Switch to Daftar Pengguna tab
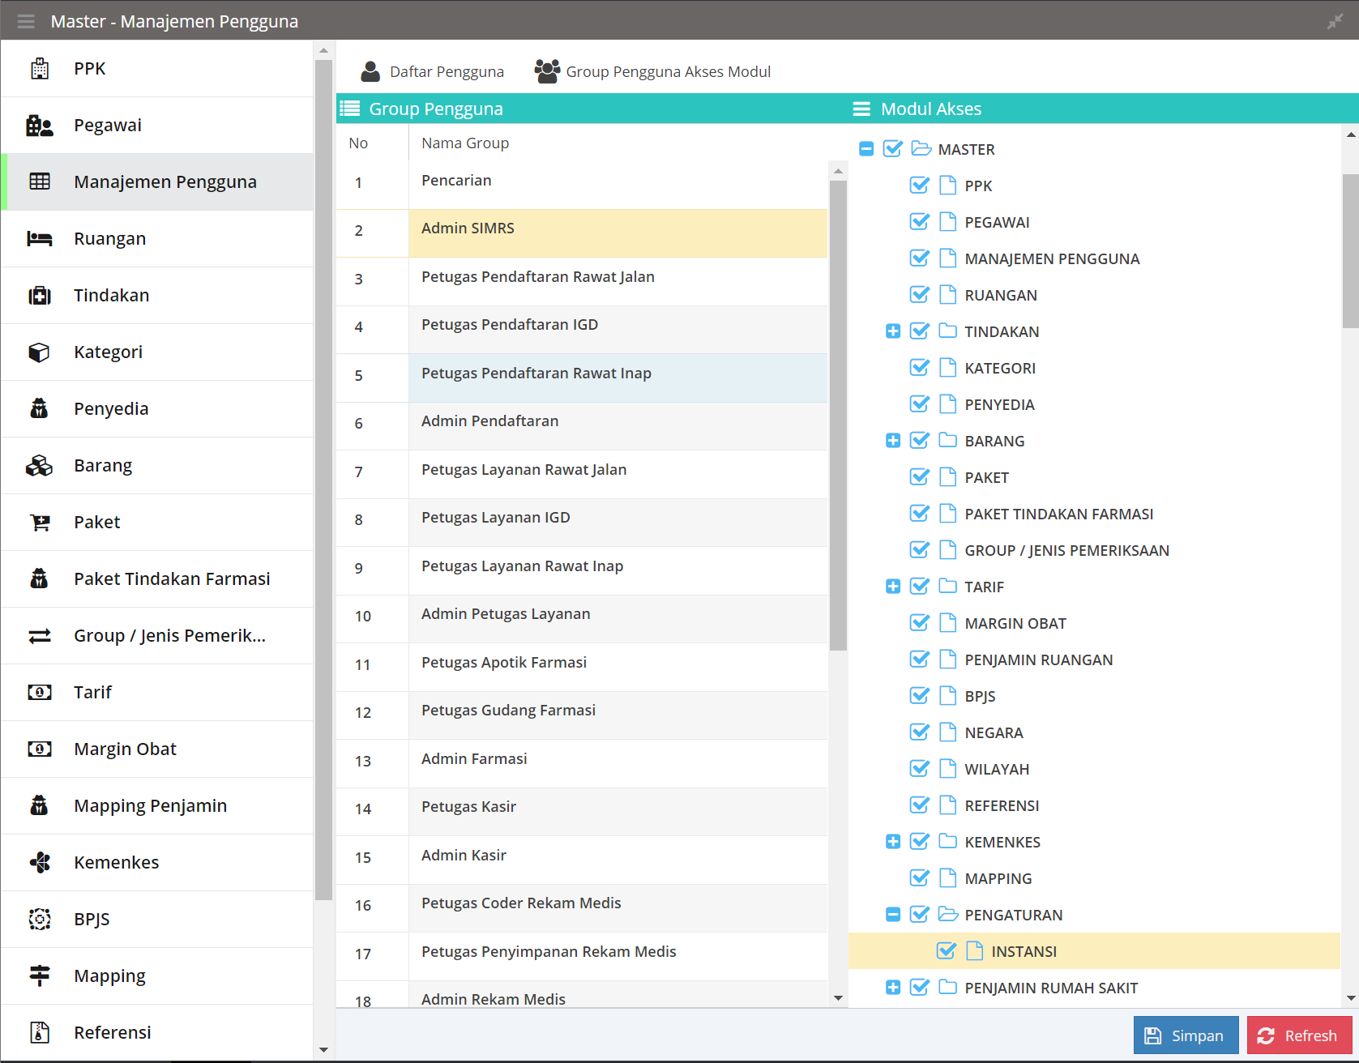Viewport: 1359px width, 1063px height. [x=433, y=71]
